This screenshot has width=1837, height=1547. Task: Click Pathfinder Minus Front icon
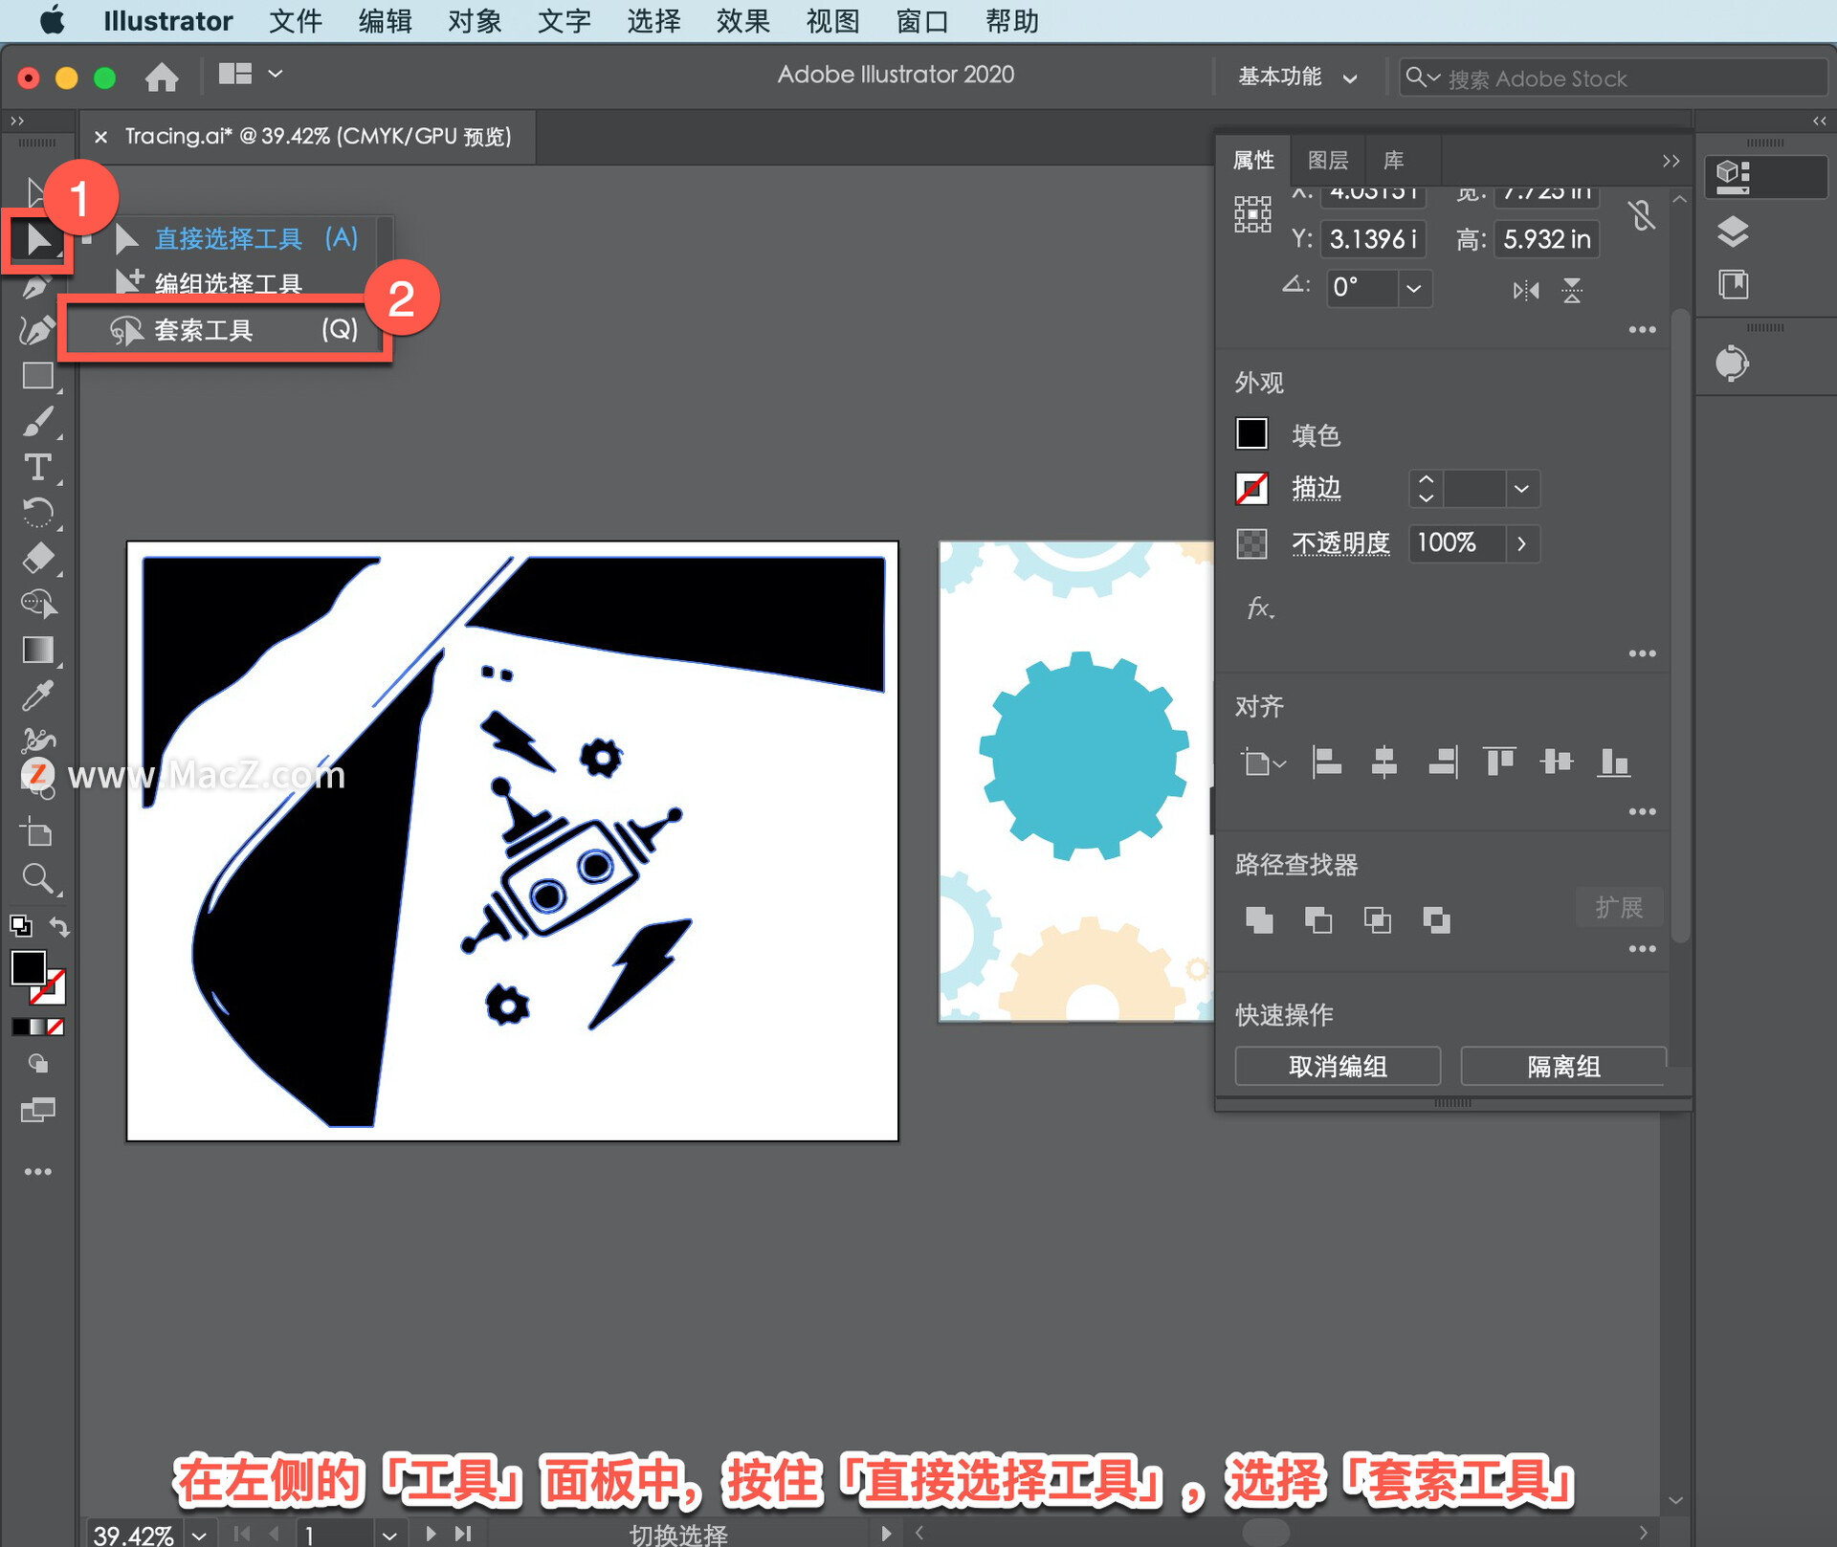click(1318, 919)
